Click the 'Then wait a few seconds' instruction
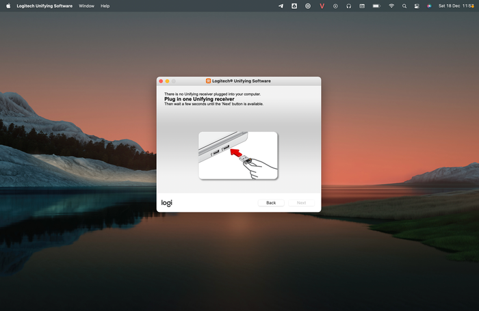Screen dimensions: 479x311 213,104
